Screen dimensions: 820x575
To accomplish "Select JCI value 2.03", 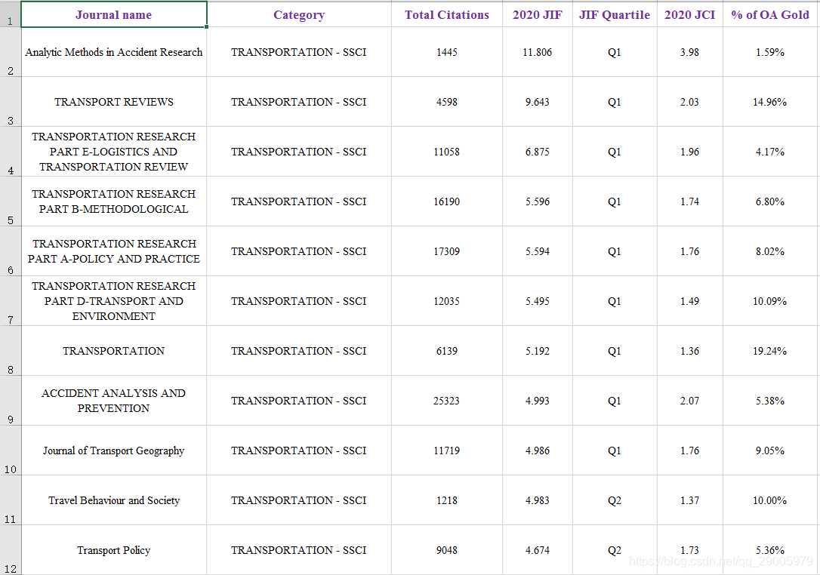I will click(690, 102).
